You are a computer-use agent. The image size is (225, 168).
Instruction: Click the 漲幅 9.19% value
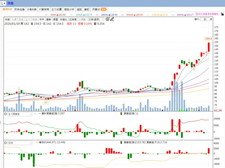point(85,24)
